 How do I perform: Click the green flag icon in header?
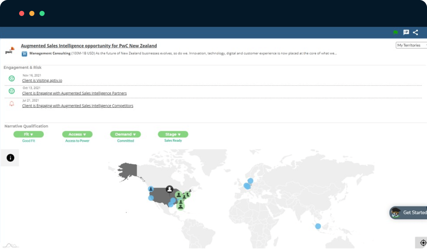pos(396,32)
